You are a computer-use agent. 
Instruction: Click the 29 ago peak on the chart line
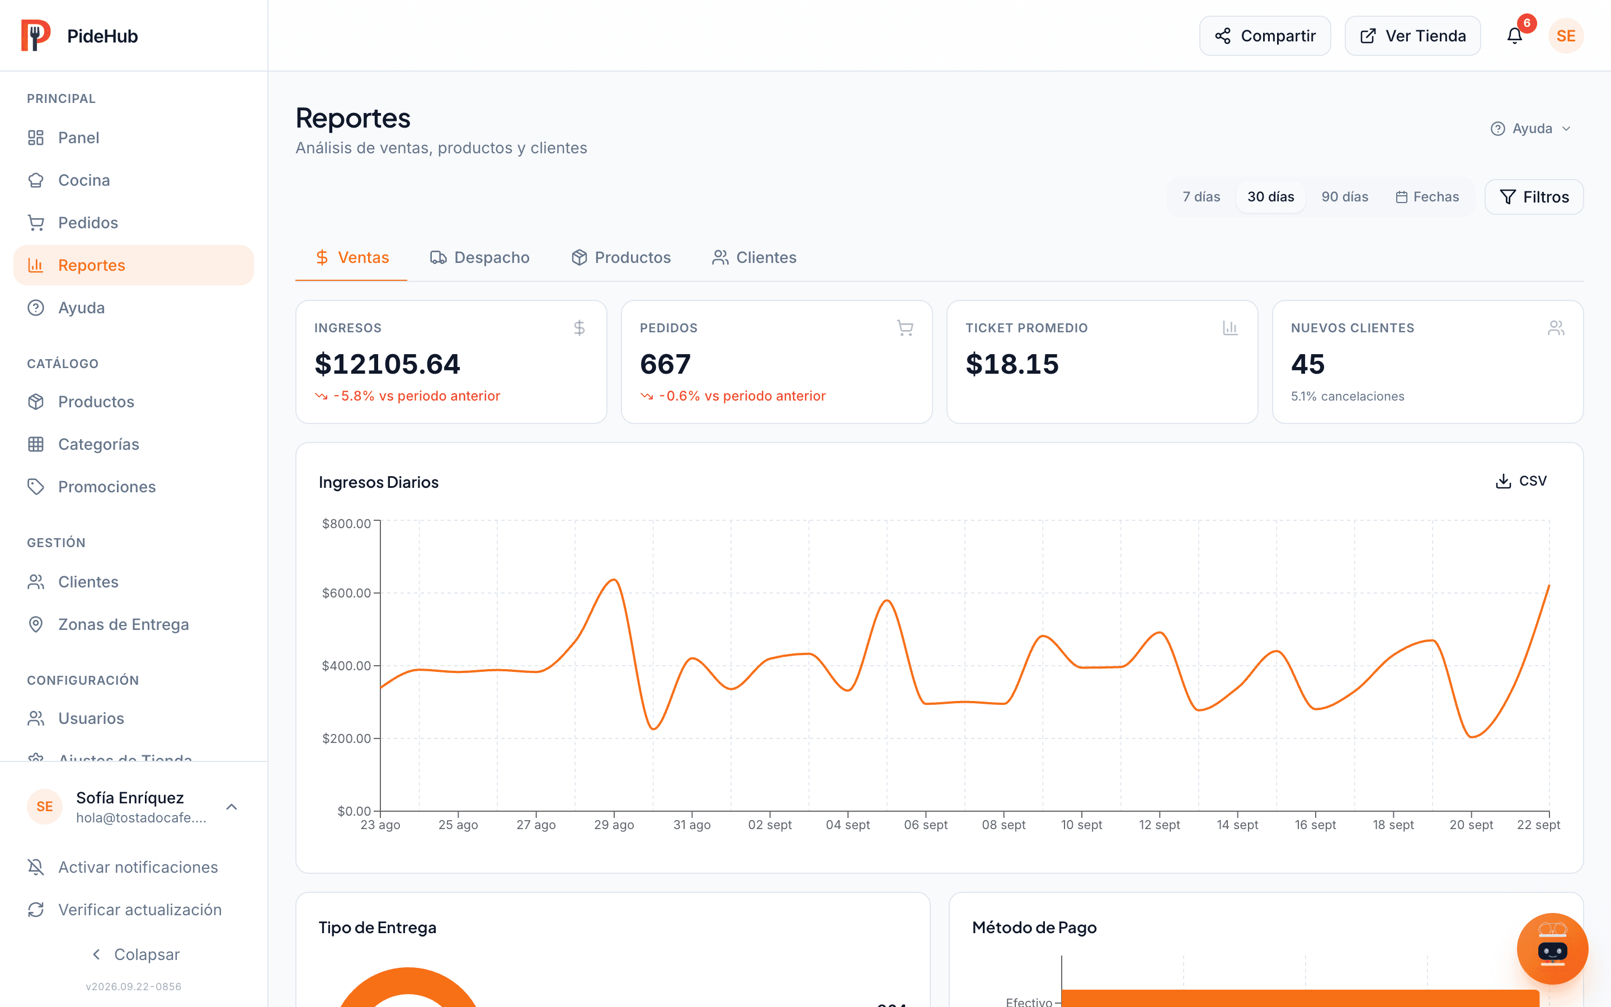pos(614,580)
